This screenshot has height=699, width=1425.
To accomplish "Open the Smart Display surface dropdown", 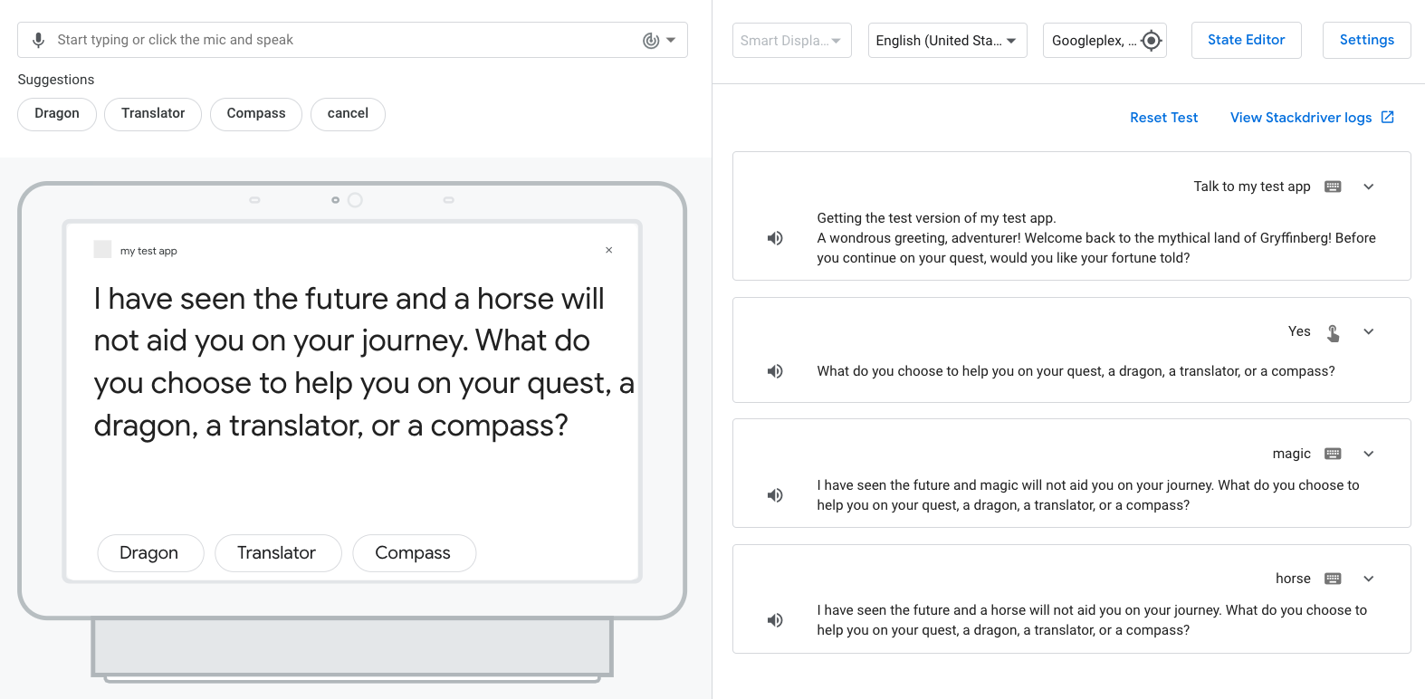I will [790, 41].
